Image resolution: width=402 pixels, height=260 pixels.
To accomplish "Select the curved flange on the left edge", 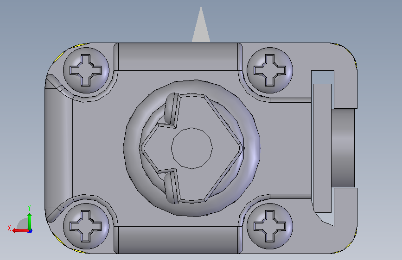I will [x=58, y=148].
